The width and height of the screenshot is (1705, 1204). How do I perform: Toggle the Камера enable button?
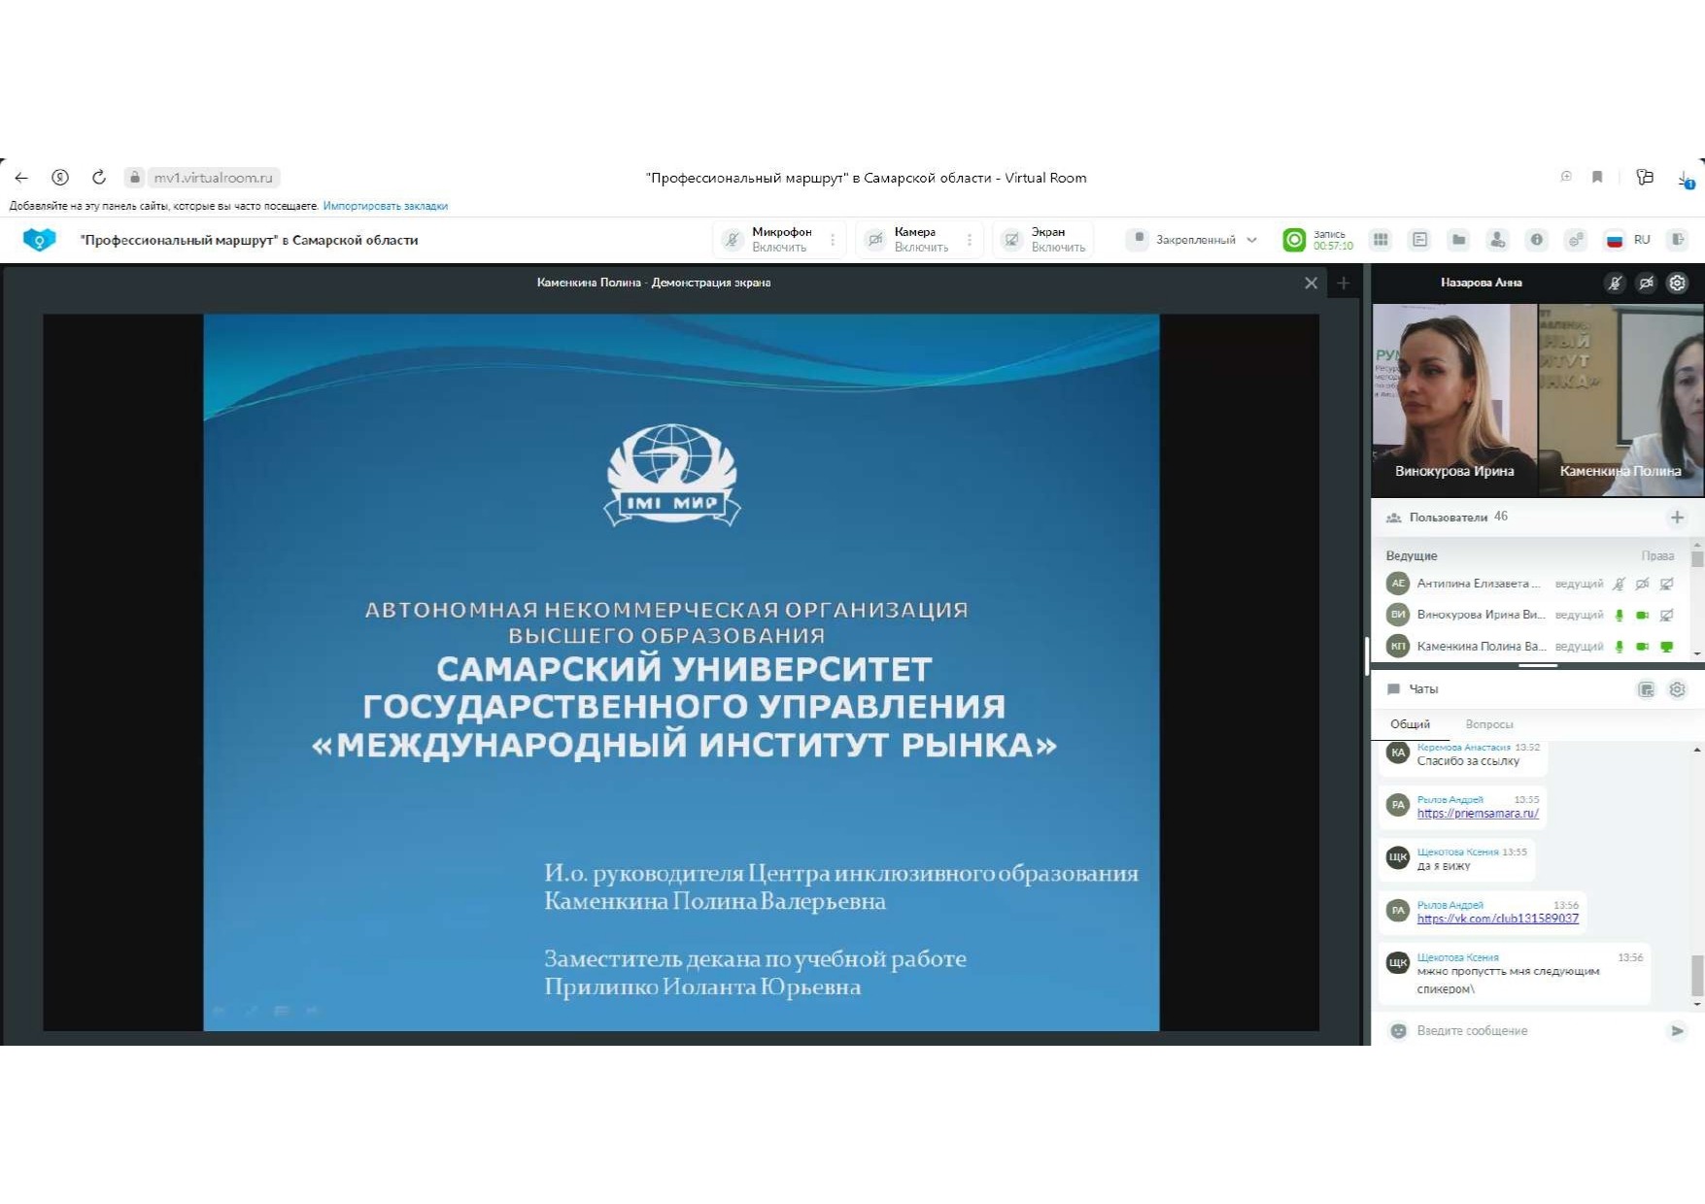909,240
